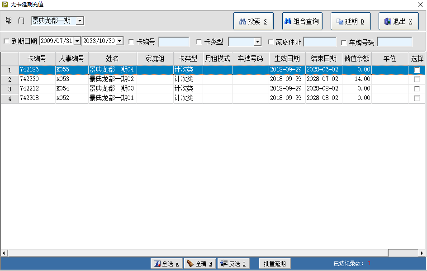Click the 家庭住址 text input field
Image resolution: width=427 pixels, height=271 pixels.
(320, 42)
